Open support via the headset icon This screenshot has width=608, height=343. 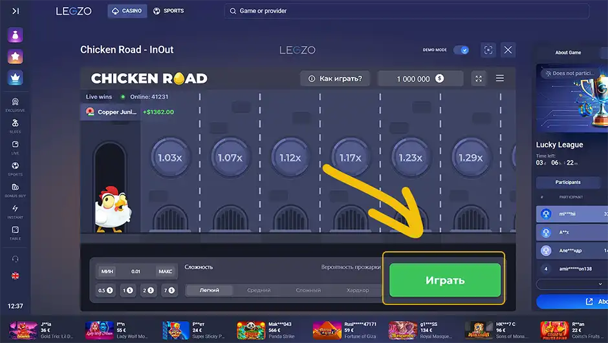pyautogui.click(x=15, y=259)
